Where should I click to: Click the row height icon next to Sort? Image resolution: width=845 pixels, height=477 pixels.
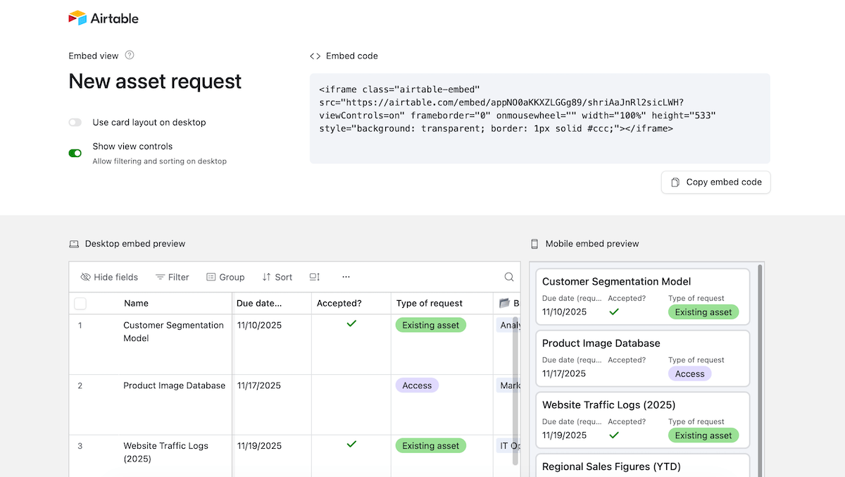(x=314, y=277)
